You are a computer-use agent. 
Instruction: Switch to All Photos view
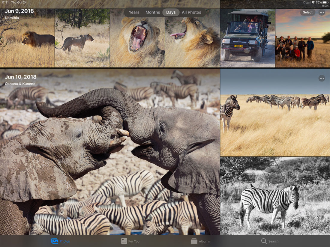tap(191, 12)
